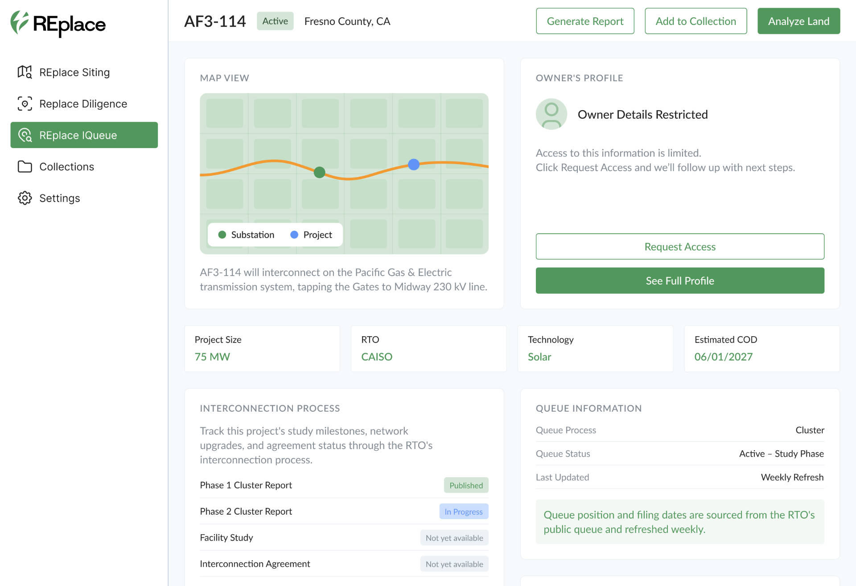Select REplace IQueue in the sidebar
856x586 pixels.
pos(84,135)
